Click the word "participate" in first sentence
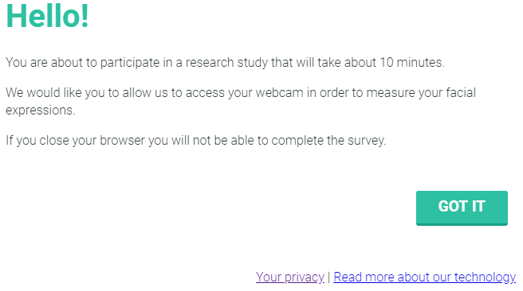Image resolution: width=523 pixels, height=291 pixels. 130,63
